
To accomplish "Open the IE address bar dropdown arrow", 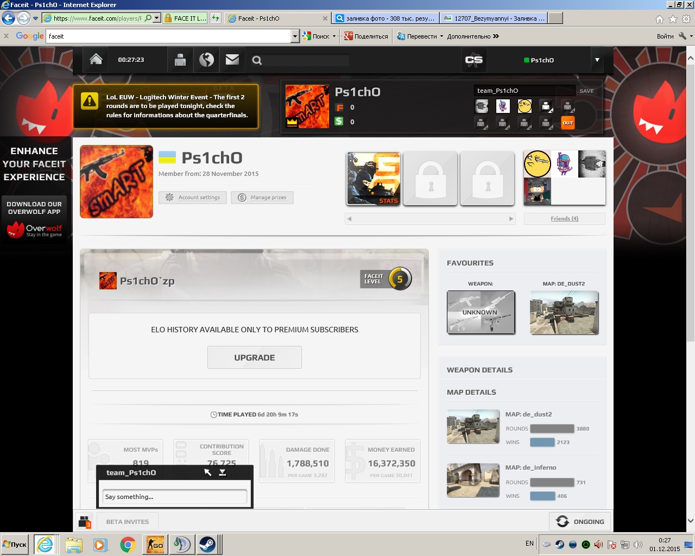I will 156,18.
